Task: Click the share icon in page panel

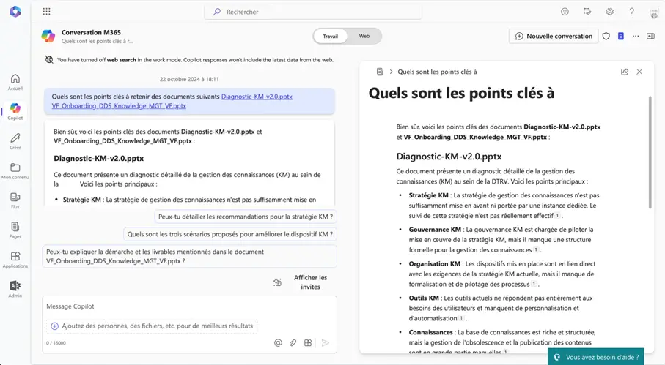Action: pos(625,72)
